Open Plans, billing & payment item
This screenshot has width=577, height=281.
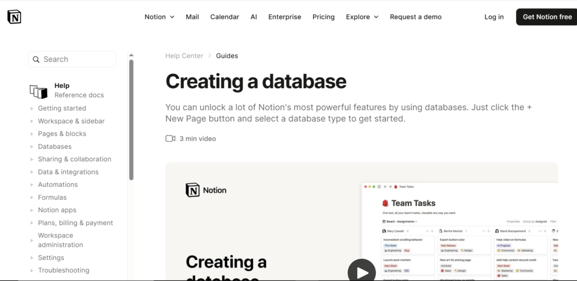click(76, 223)
